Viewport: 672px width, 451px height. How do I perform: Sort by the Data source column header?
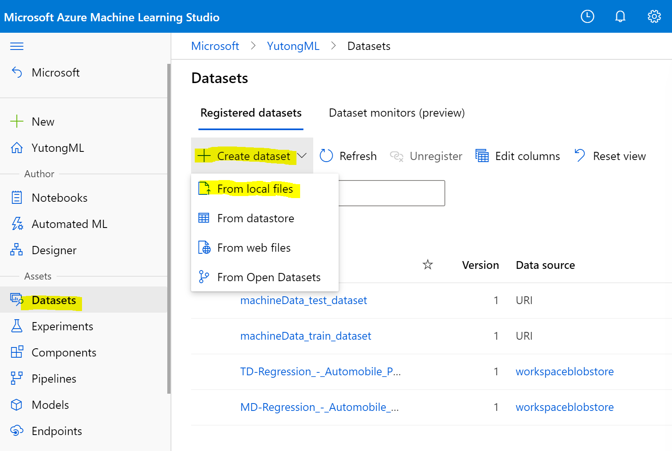(545, 265)
